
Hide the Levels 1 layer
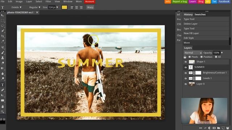(186, 78)
